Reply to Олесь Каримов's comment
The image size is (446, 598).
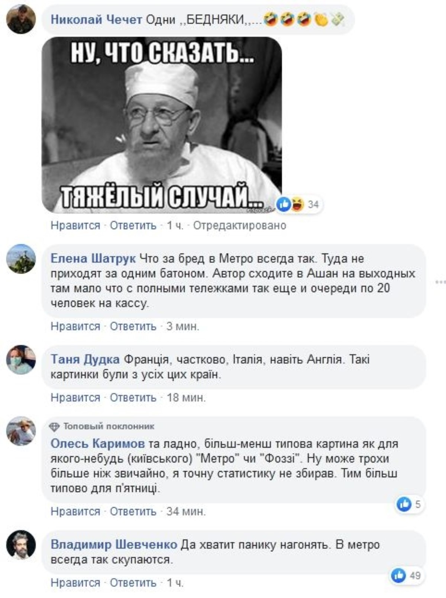(133, 511)
